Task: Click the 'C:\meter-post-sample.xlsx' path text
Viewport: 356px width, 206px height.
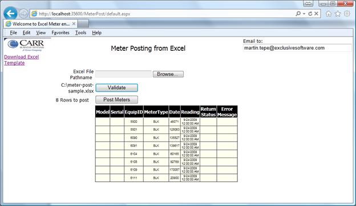Action: pos(78,88)
